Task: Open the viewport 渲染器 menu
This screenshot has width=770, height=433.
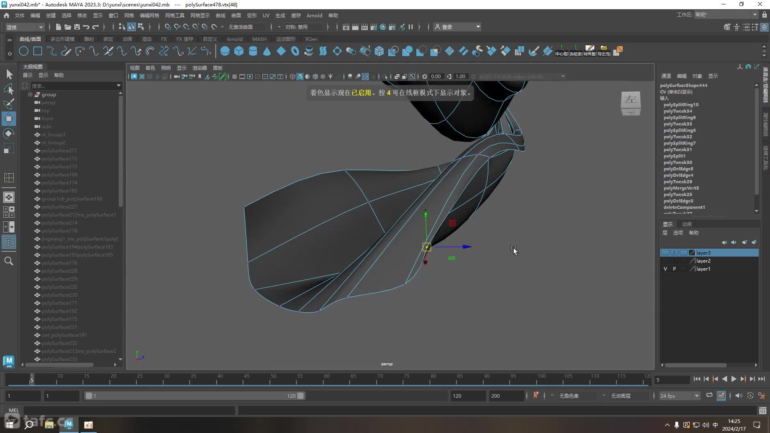Action: [x=199, y=68]
